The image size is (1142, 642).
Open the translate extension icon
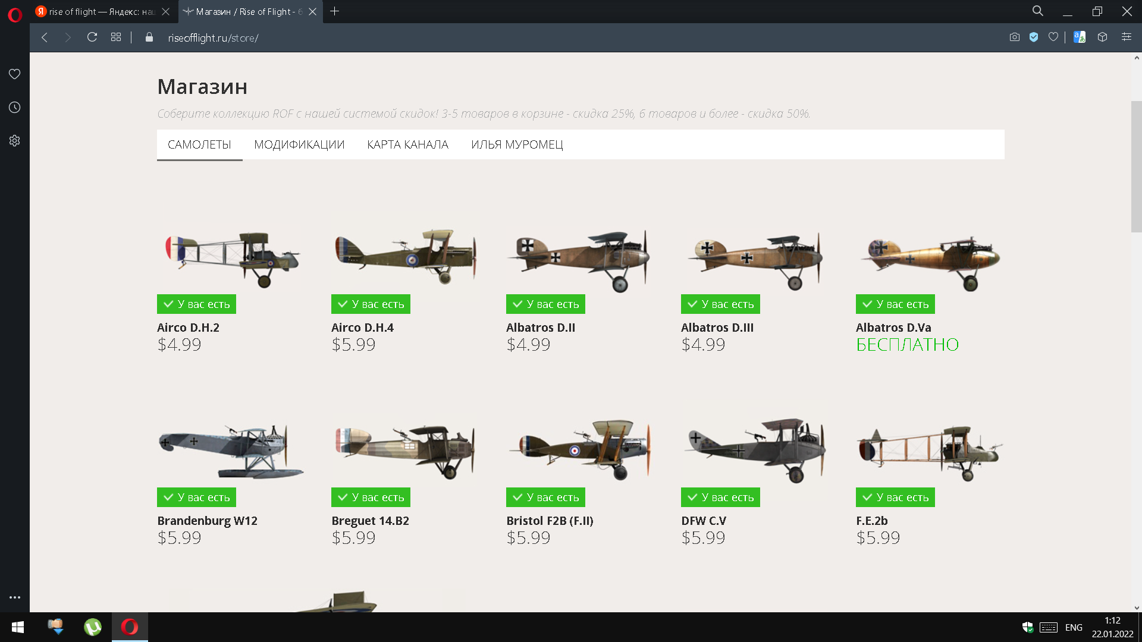[1080, 37]
